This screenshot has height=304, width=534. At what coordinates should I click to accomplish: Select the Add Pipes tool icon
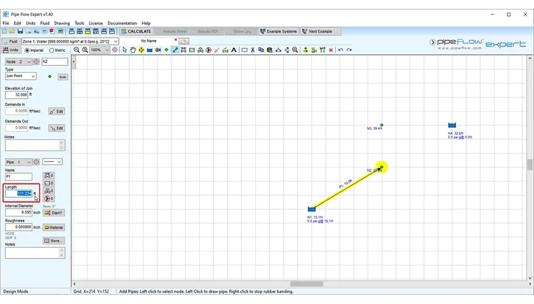coord(175,50)
